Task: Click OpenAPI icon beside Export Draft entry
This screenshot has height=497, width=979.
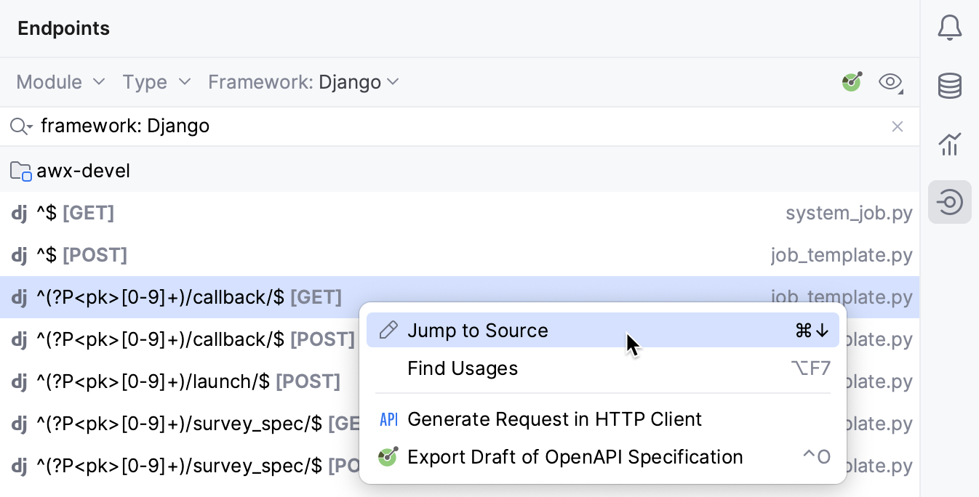Action: (x=388, y=457)
